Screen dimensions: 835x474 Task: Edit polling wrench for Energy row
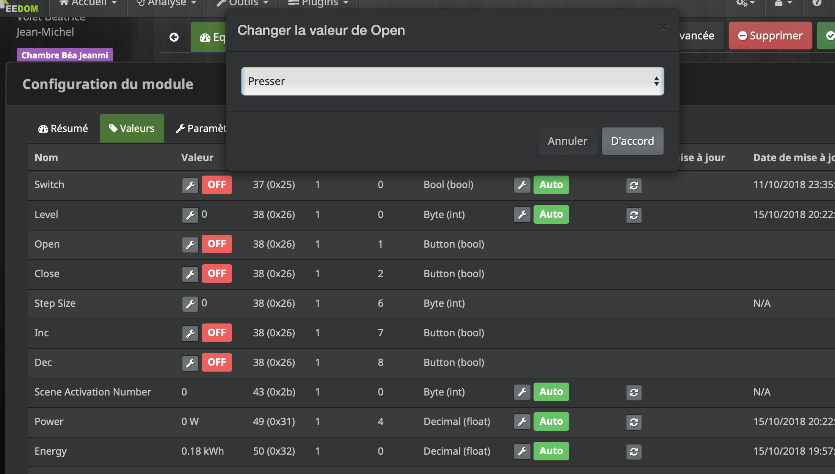pos(522,451)
